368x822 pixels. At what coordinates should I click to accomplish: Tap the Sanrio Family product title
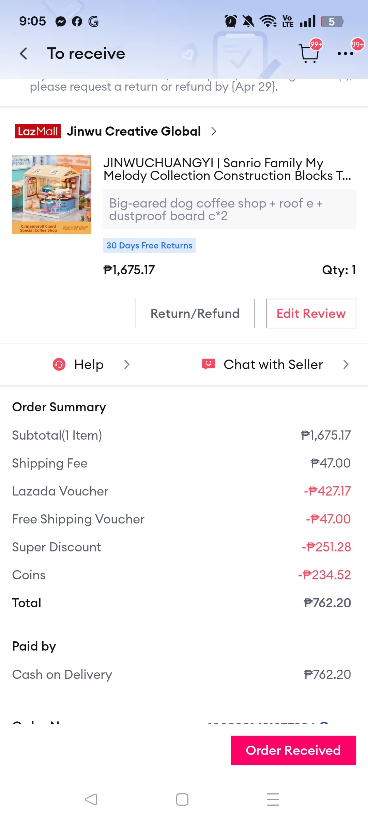coord(227,169)
